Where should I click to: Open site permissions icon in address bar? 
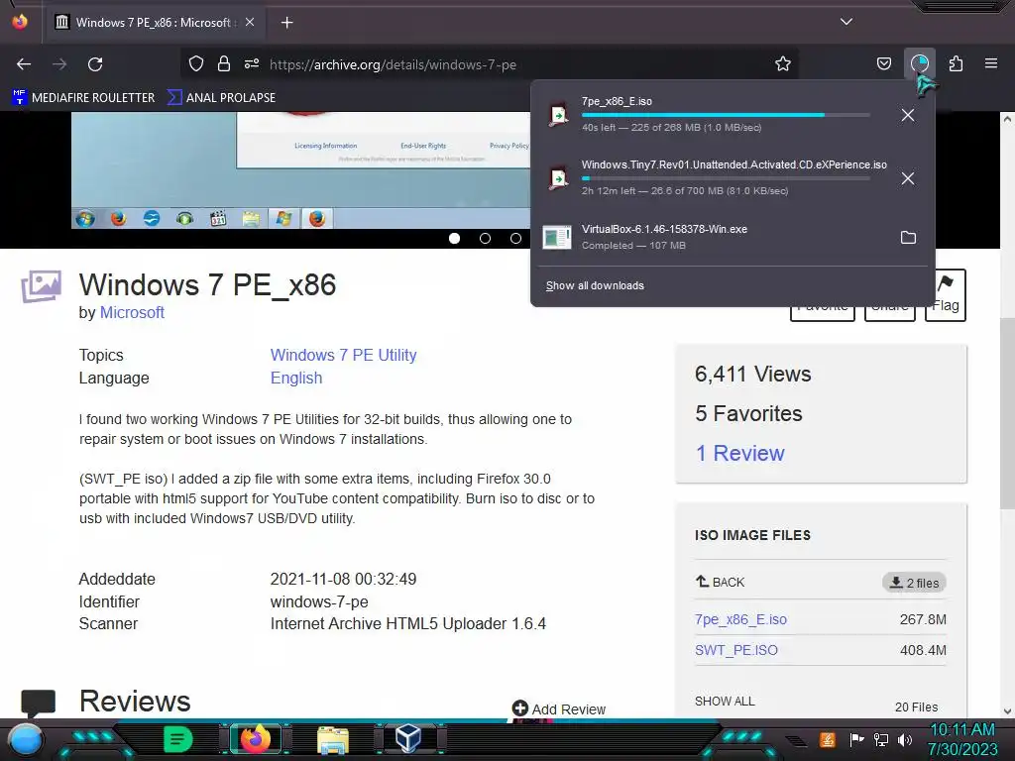coord(252,64)
